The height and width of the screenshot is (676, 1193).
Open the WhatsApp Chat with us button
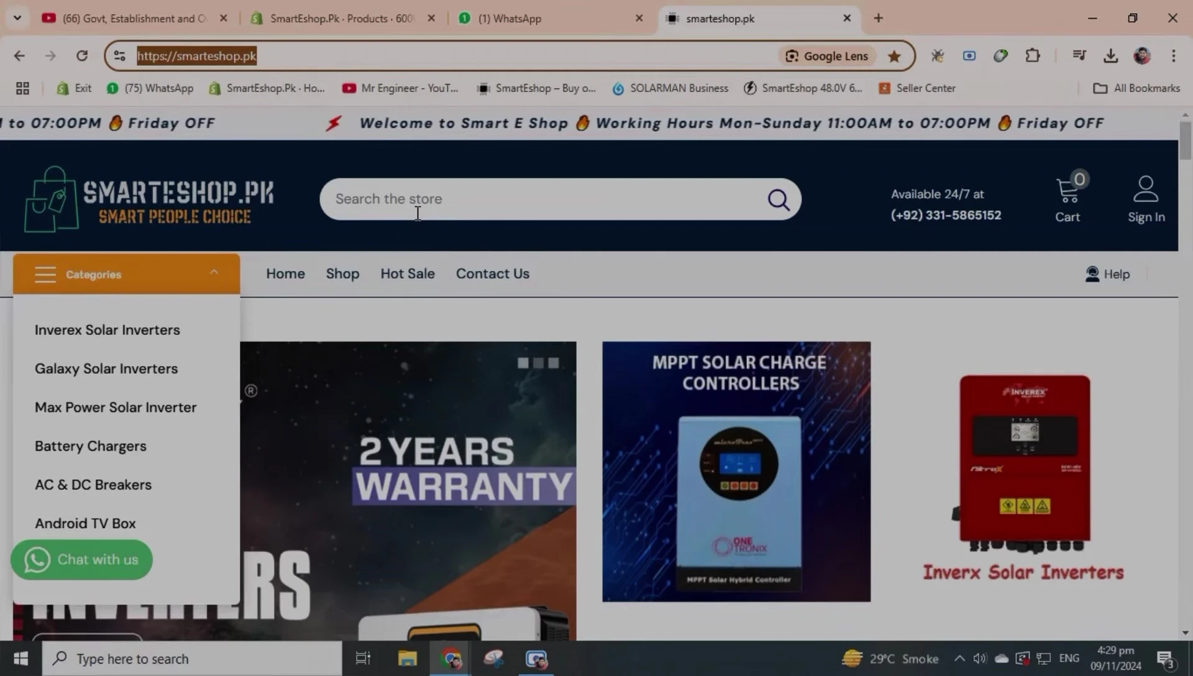81,560
